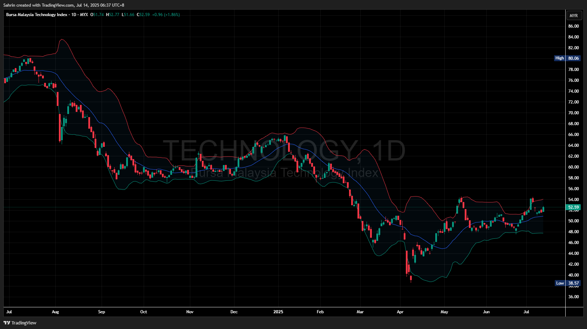Click the 50.00 price axis label
Viewport: 587px width, 329px height.
coord(573,221)
